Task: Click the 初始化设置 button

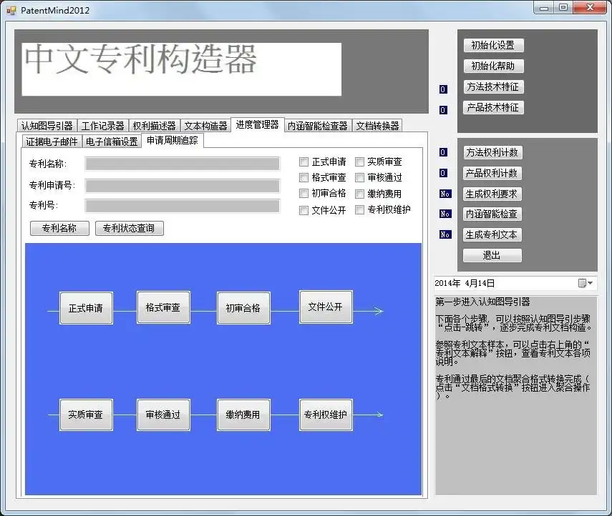Action: (493, 45)
